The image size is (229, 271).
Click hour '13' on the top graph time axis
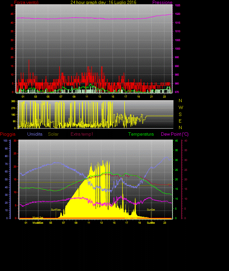tap(100, 97)
